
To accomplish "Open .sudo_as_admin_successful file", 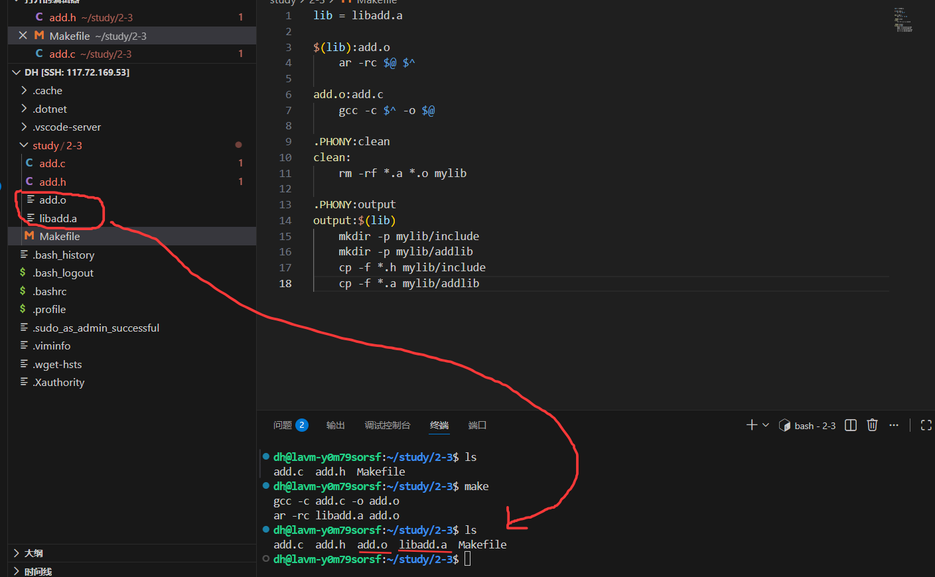I will pos(132,328).
